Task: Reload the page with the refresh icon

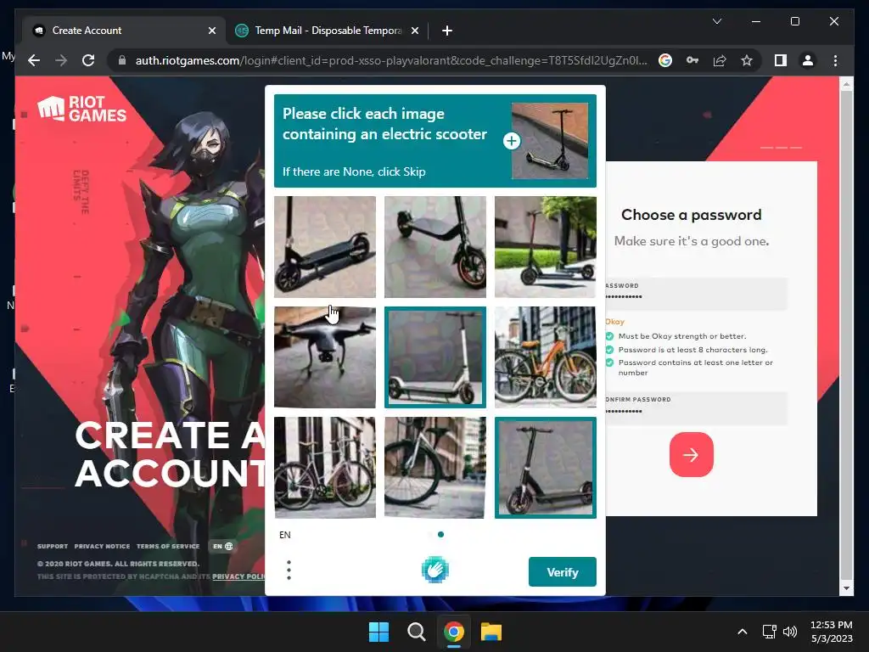Action: click(88, 60)
